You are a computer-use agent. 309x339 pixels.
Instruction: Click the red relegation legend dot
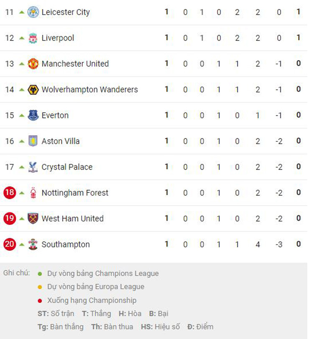pos(40,301)
